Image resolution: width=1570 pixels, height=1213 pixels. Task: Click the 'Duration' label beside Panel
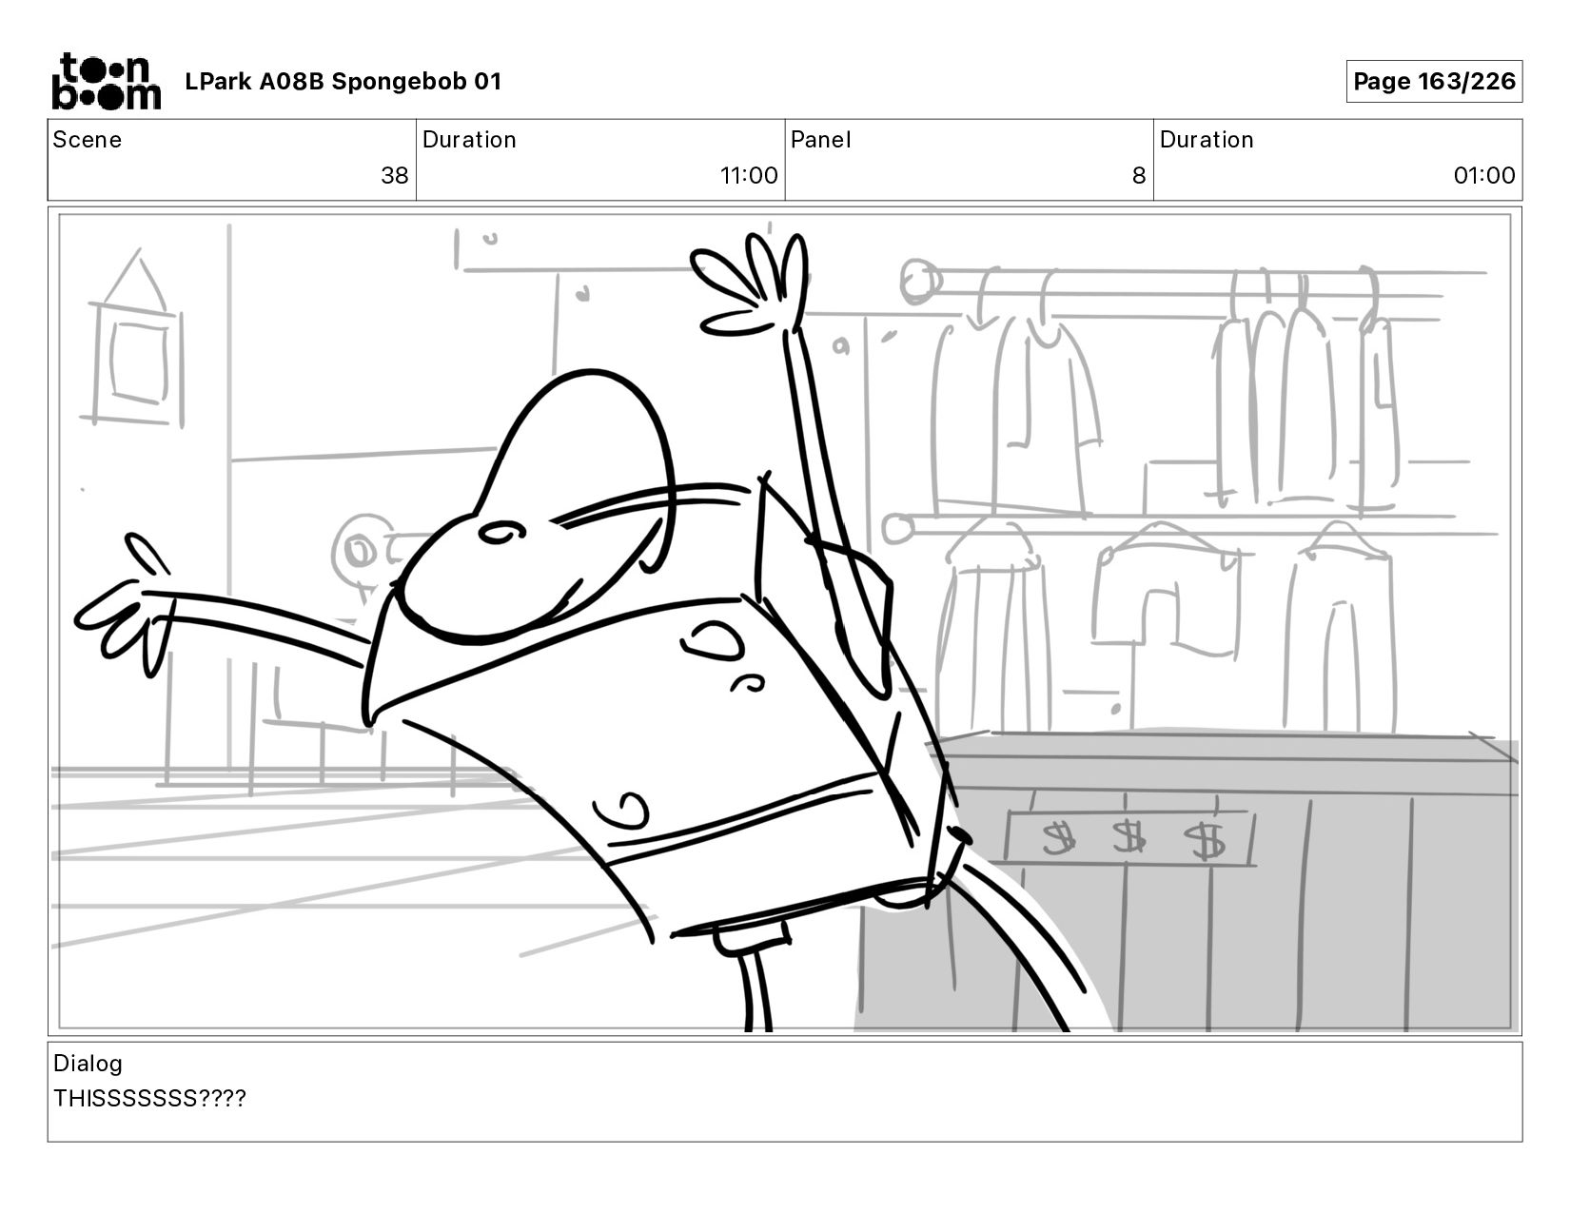(x=1207, y=140)
